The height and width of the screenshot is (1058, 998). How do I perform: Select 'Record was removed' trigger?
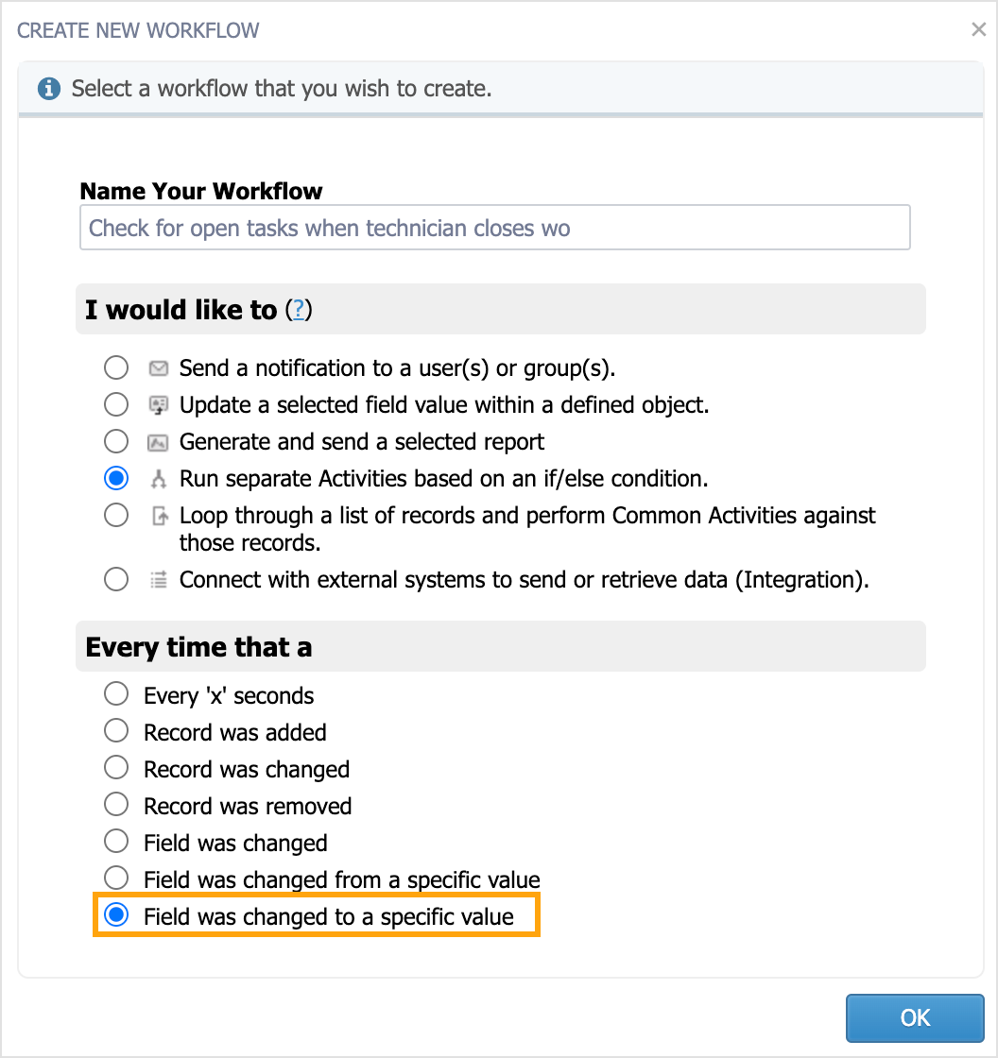click(x=116, y=804)
